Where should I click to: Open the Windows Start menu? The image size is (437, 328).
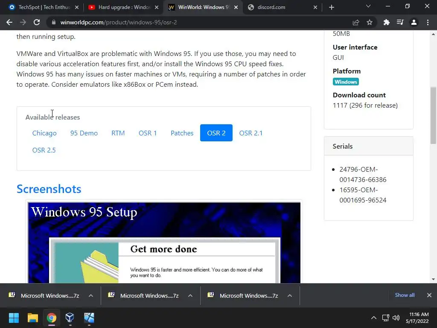[14, 318]
